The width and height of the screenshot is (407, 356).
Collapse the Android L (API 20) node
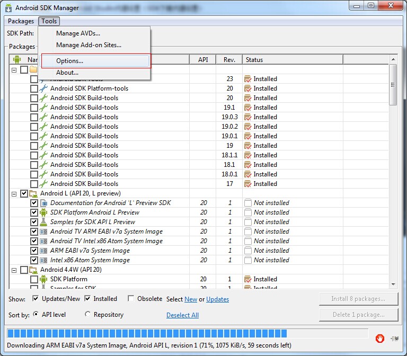click(x=14, y=194)
